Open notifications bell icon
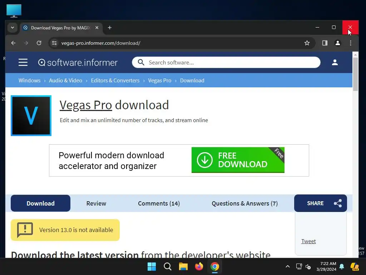Viewport: 366px width, 275px height. click(342, 266)
